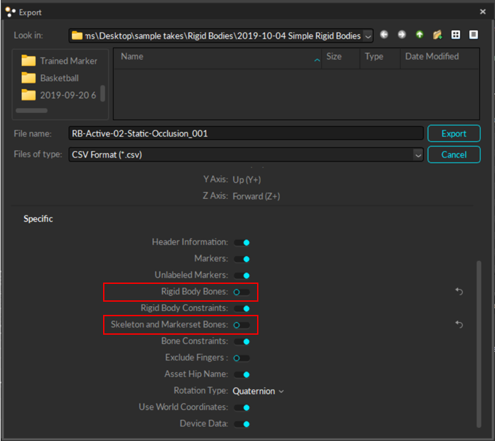Enable the Rigid Body Bones toggle
Image resolution: width=495 pixels, height=441 pixels.
[x=241, y=292]
